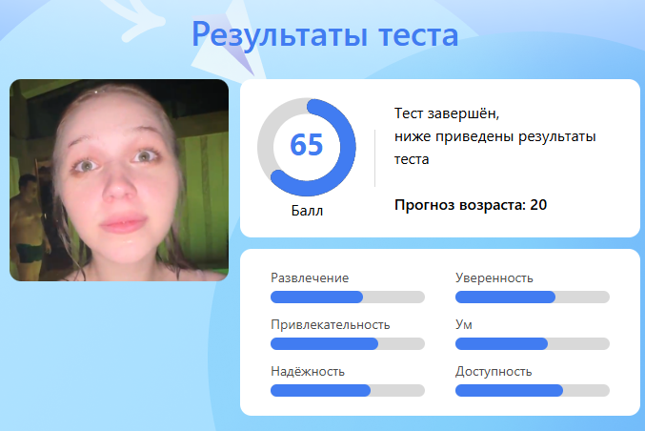This screenshot has width=645, height=431.
Task: Click the Надёжность progress bar
Action: click(348, 390)
